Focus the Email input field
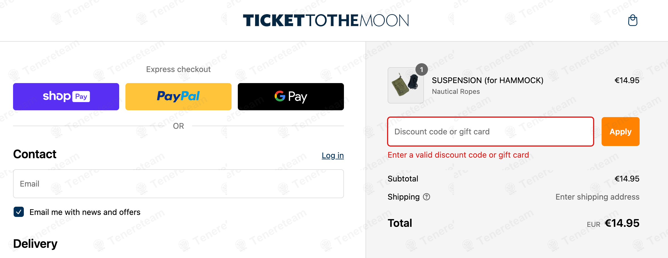This screenshot has height=258, width=668. [x=178, y=184]
